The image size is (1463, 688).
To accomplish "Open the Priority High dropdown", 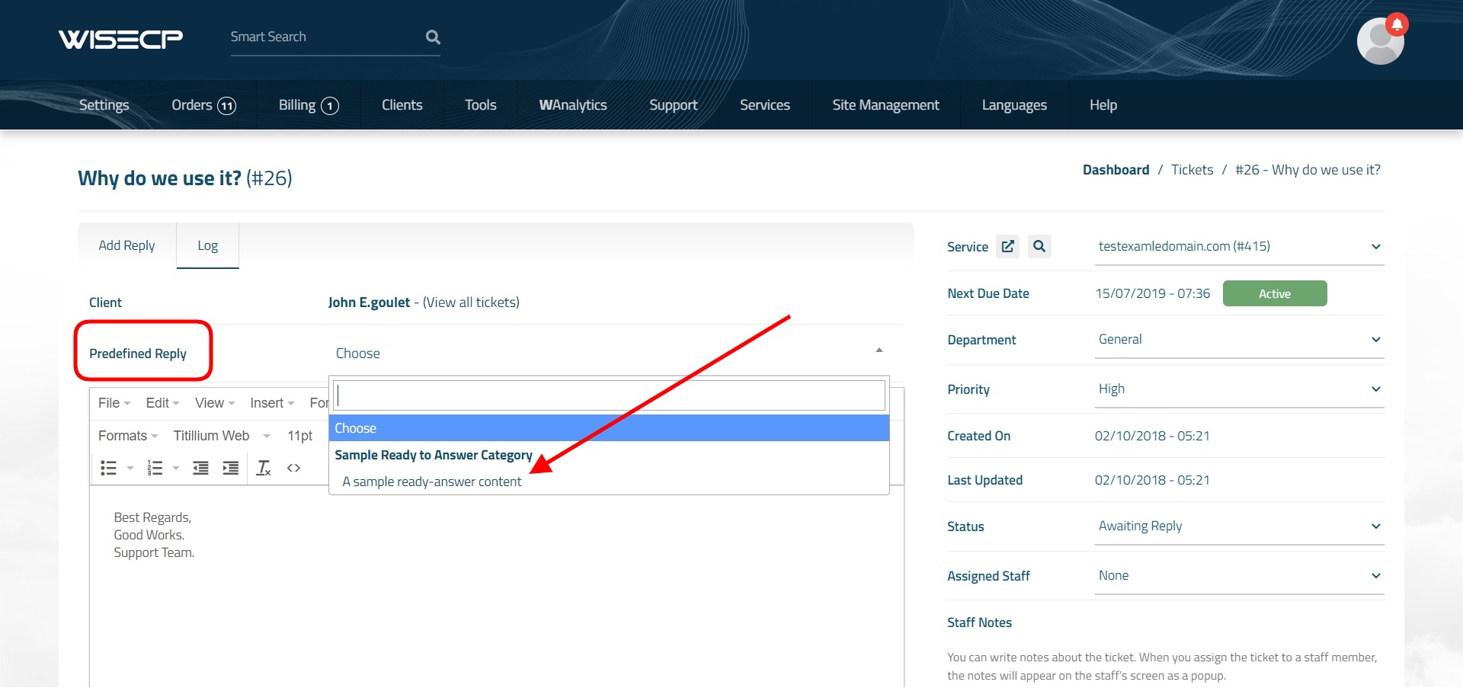I will 1239,389.
